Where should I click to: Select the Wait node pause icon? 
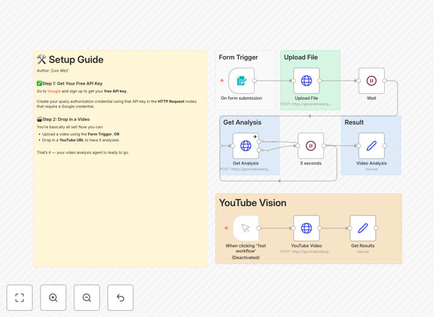(372, 81)
